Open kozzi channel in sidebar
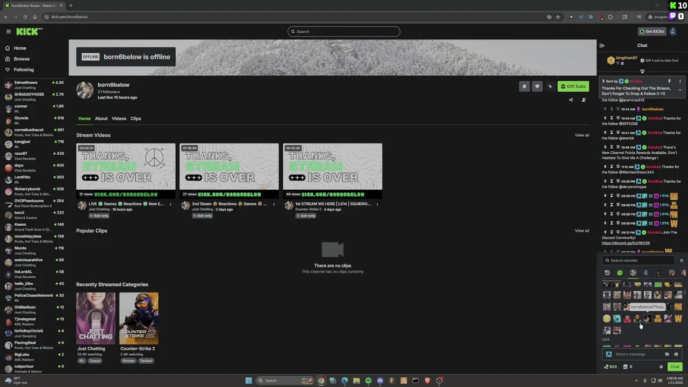The image size is (688, 387). [33, 215]
